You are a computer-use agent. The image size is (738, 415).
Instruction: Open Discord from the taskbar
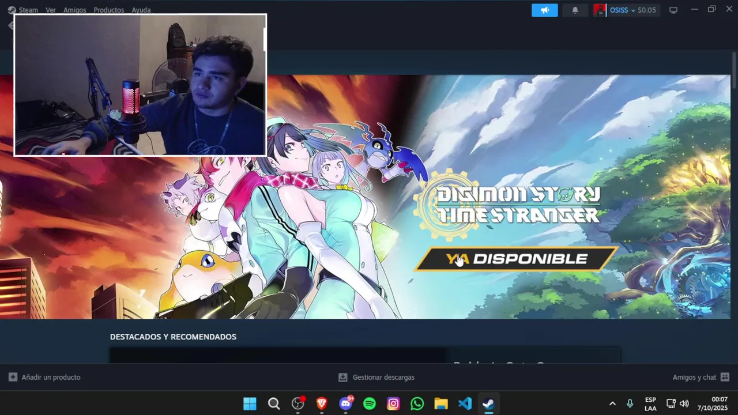pos(346,403)
